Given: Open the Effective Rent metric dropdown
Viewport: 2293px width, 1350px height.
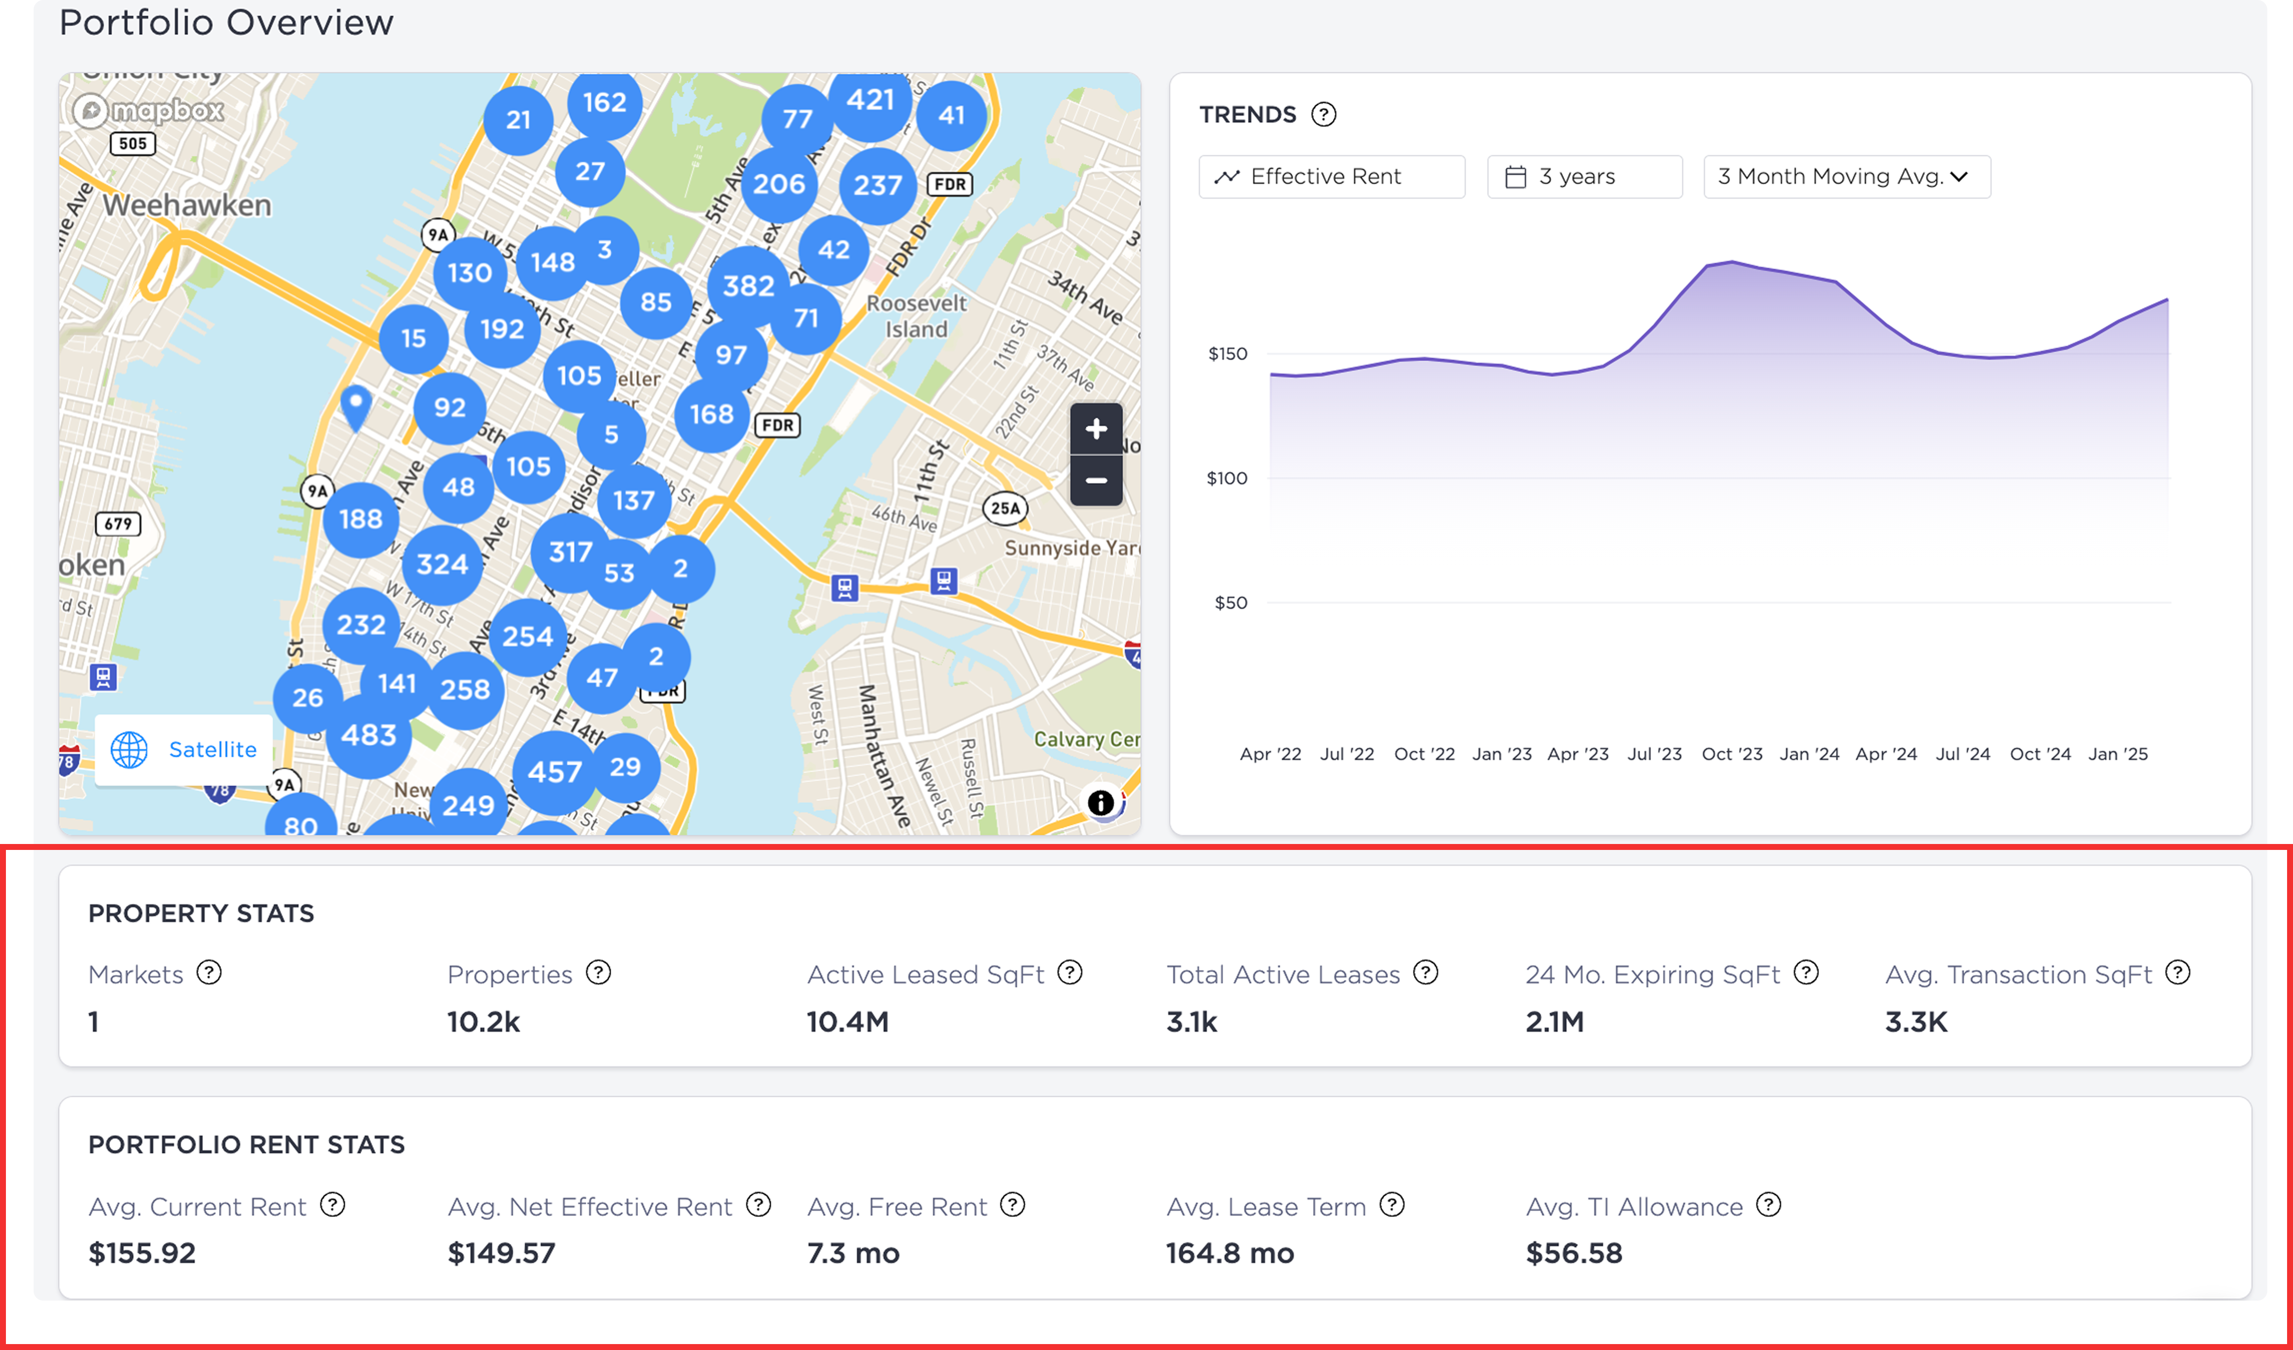Looking at the screenshot, I should pos(1331,176).
